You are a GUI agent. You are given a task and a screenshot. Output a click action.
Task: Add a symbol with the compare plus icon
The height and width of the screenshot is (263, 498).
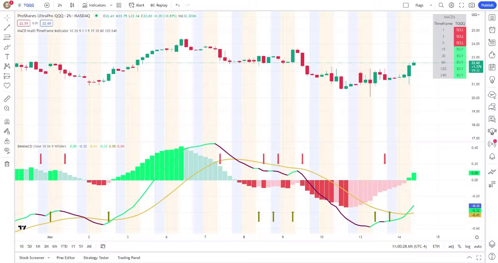click(47, 5)
